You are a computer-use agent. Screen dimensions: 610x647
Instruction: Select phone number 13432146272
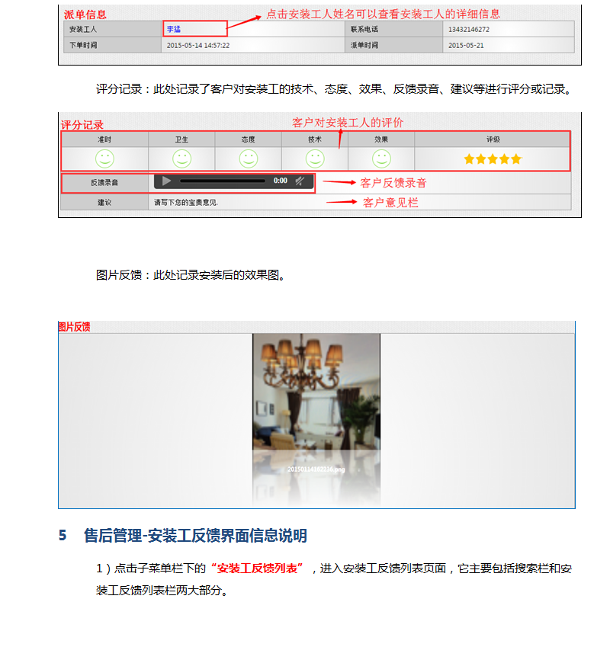pos(469,29)
